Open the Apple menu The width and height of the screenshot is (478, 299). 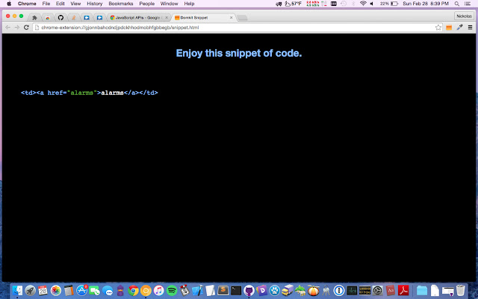coord(9,4)
